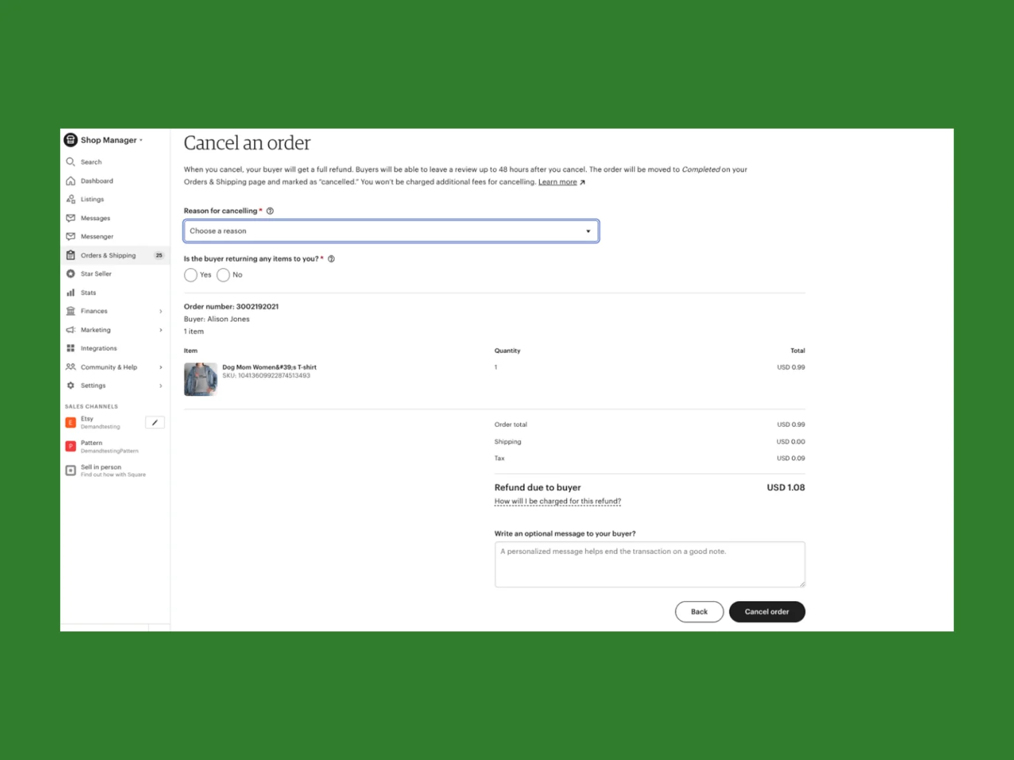The height and width of the screenshot is (760, 1014).
Task: Click the Integrations grid icon
Action: [x=71, y=348]
